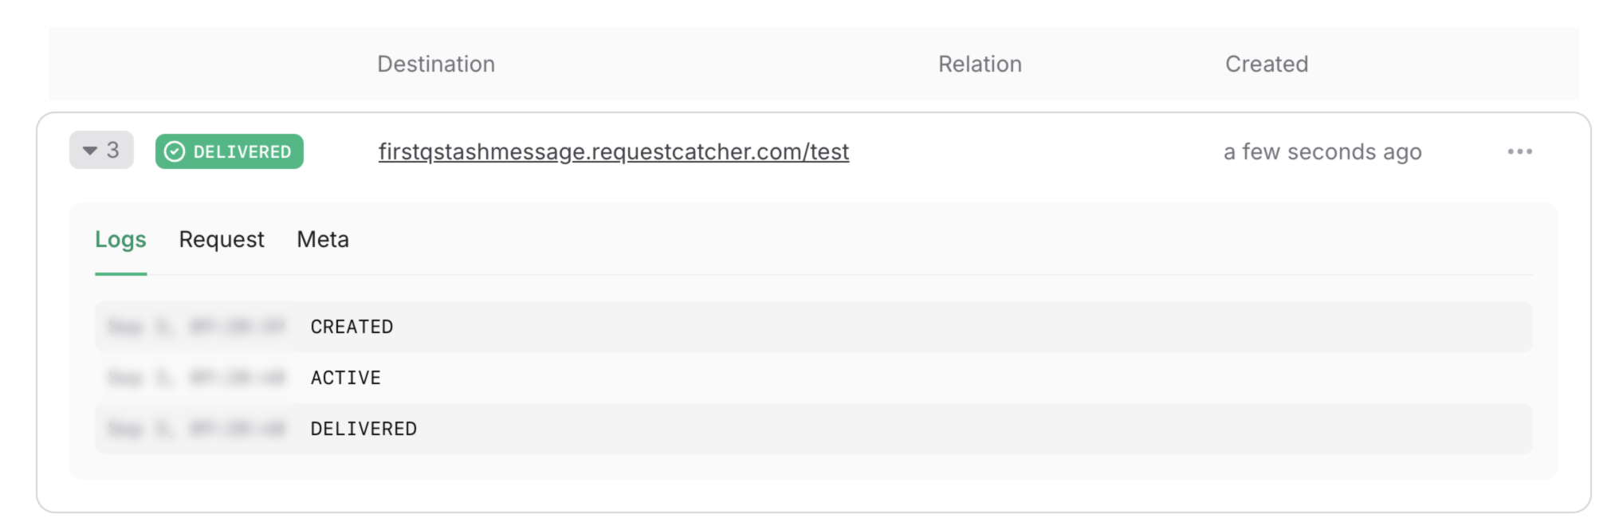This screenshot has width=1615, height=526.
Task: Click the blurred timestamp beside ACTIVE
Action: [x=196, y=378]
